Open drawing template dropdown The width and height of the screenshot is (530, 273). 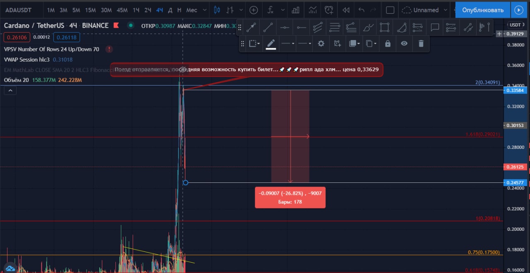click(254, 43)
